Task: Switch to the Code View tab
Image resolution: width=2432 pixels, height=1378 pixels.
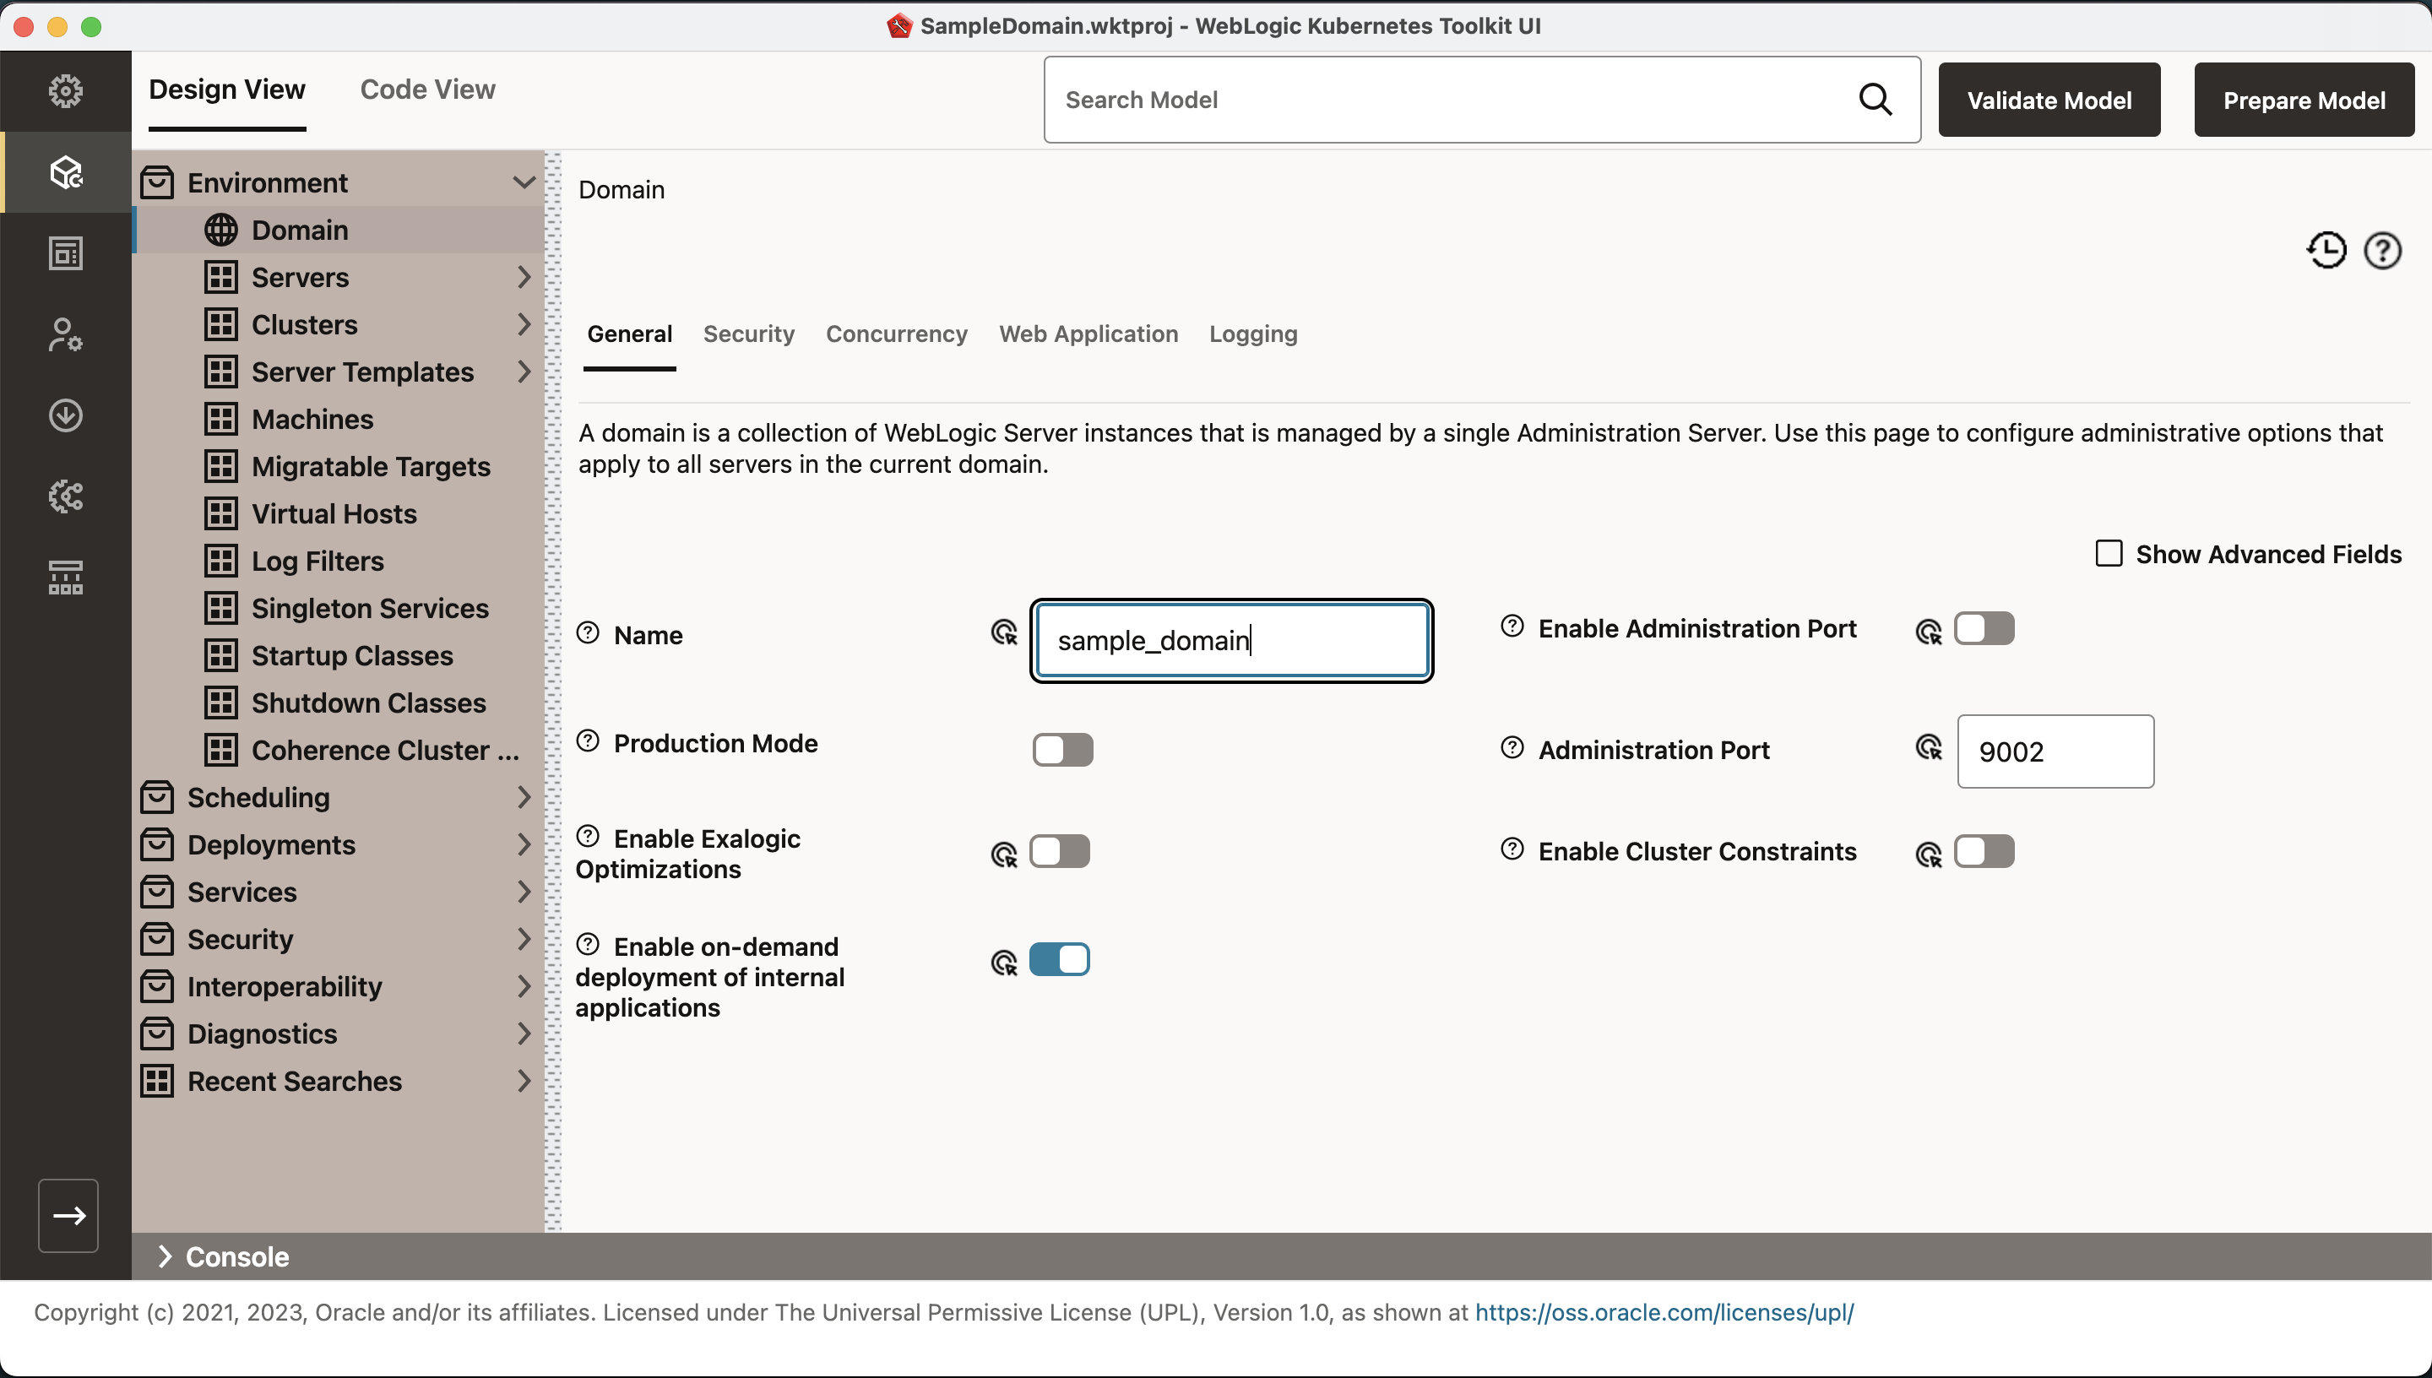Action: point(426,90)
